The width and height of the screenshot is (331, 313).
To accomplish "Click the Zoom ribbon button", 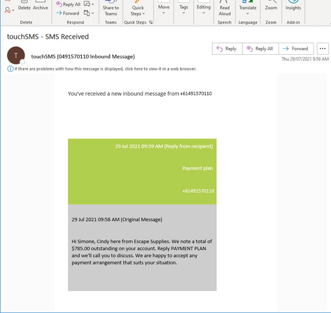I will click(271, 7).
